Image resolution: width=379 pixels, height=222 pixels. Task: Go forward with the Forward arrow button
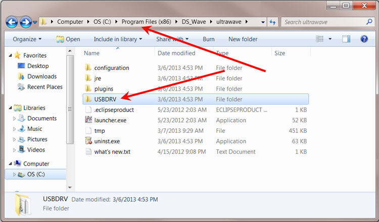pyautogui.click(x=25, y=22)
